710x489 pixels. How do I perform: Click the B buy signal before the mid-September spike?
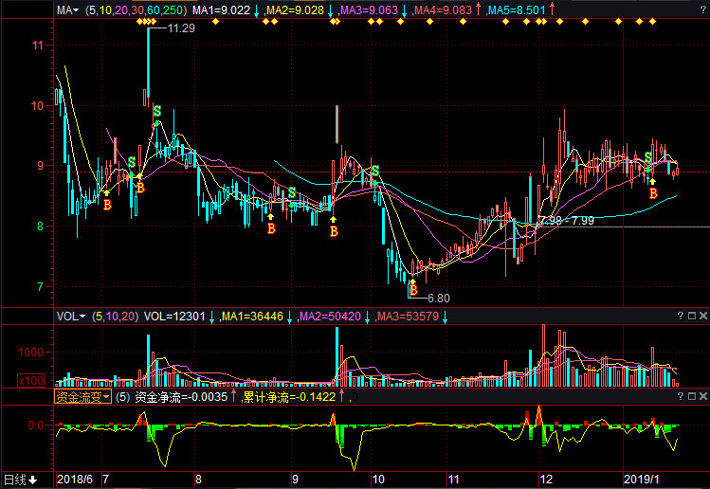click(334, 231)
